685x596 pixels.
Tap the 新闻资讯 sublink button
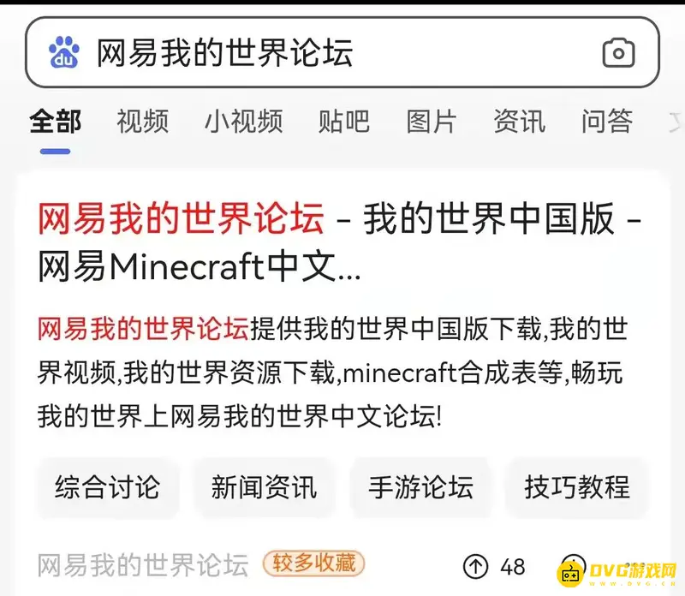264,487
